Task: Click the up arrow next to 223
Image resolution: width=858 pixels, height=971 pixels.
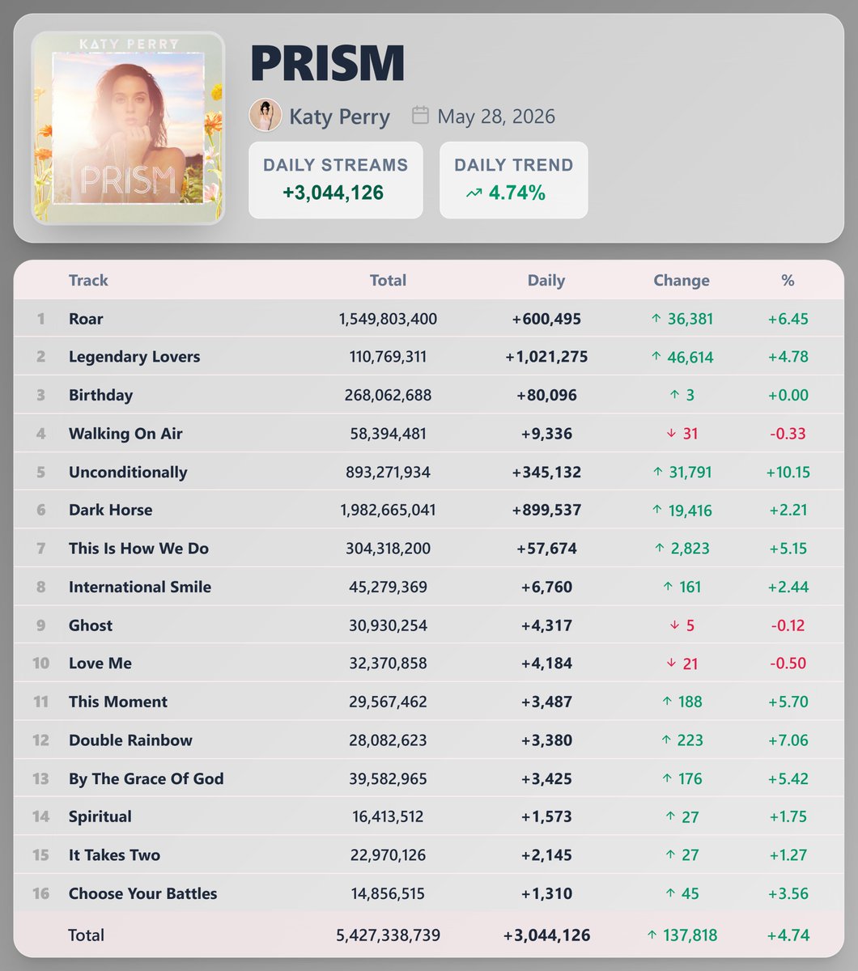Action: (x=667, y=740)
